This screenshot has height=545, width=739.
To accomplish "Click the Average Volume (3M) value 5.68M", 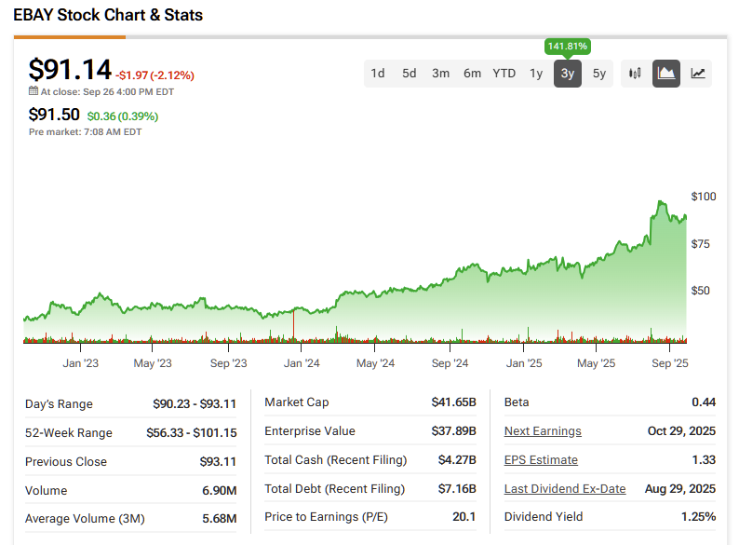I will 219,519.
